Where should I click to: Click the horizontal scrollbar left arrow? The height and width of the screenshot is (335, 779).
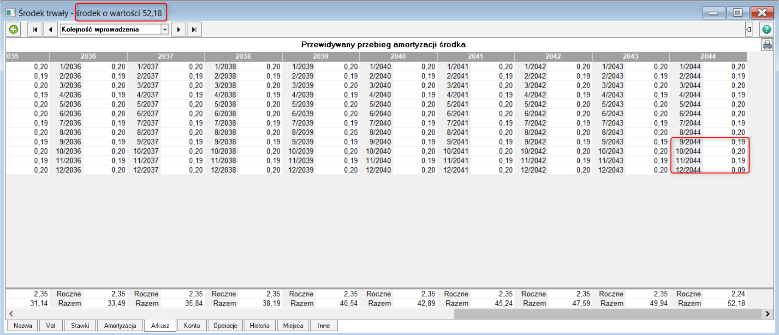click(11, 314)
